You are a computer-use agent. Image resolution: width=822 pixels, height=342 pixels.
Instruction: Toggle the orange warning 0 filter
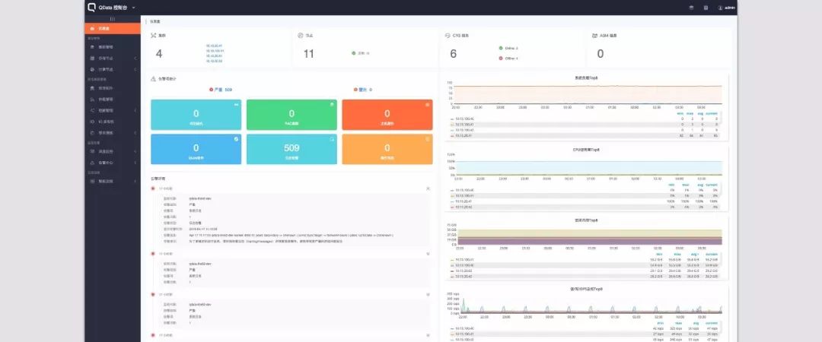coord(363,90)
